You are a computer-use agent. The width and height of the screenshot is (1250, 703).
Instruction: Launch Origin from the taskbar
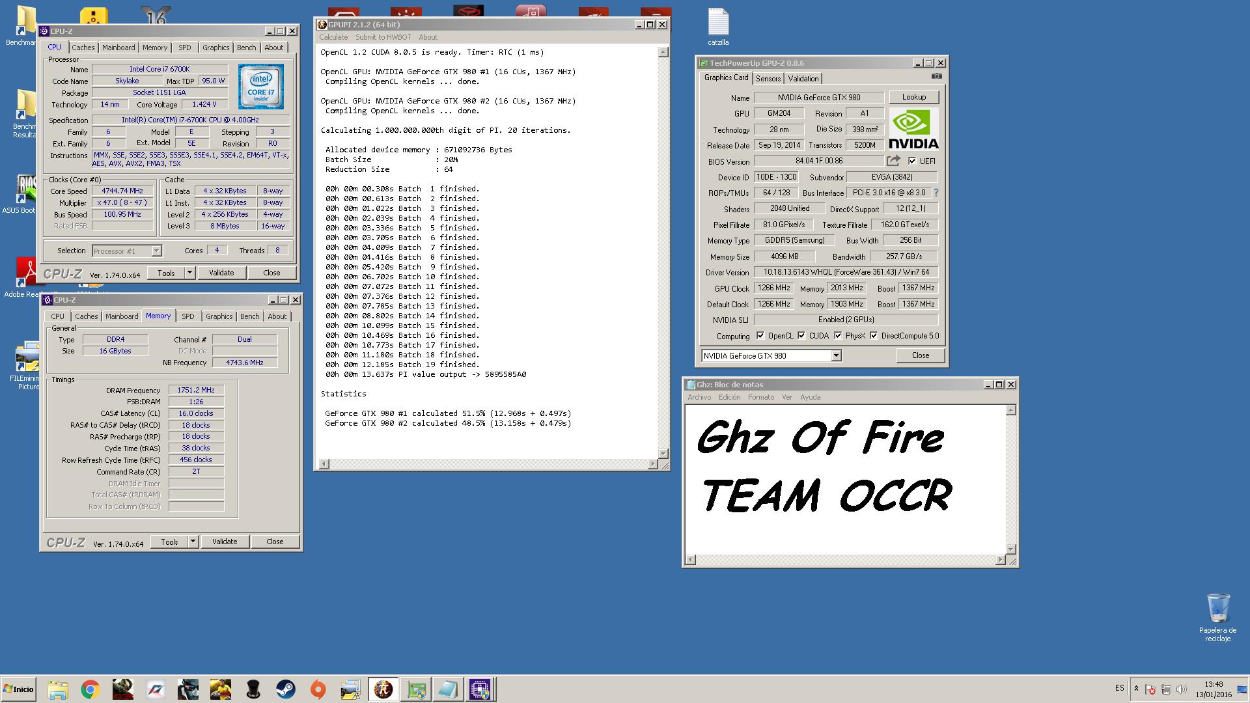tap(318, 689)
